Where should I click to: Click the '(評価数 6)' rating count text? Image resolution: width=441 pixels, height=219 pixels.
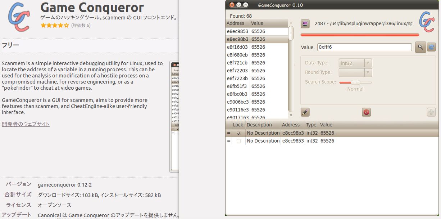[81, 26]
